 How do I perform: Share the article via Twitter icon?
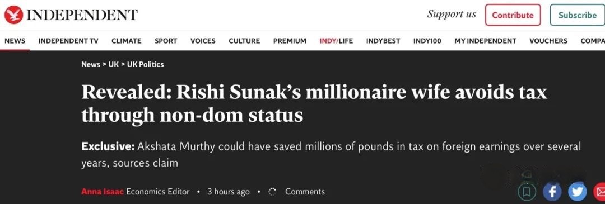point(578,191)
